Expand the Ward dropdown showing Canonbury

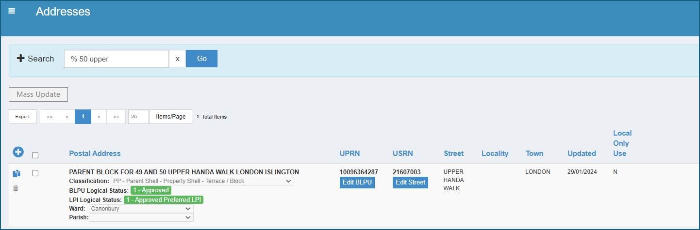coord(141,209)
